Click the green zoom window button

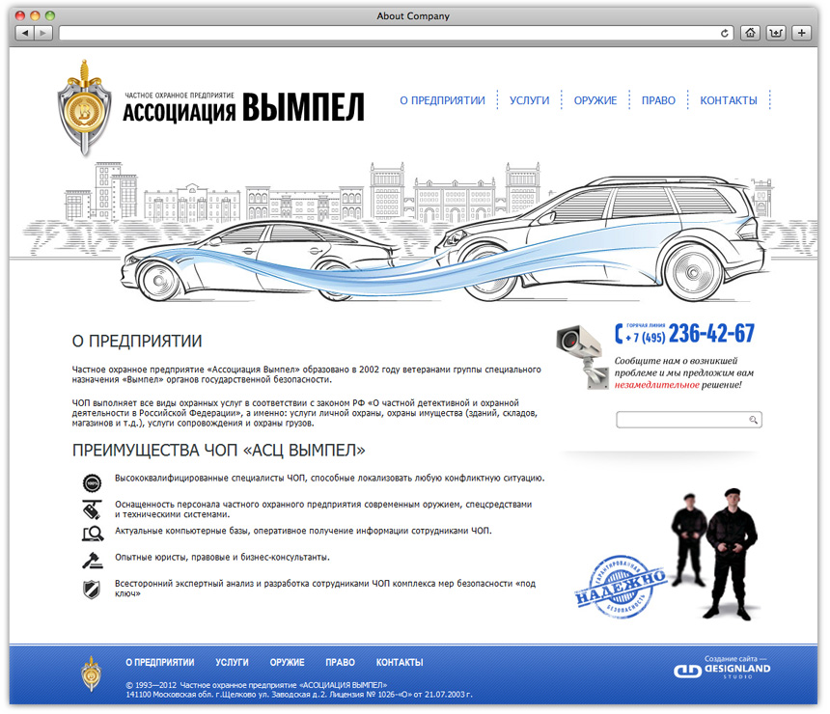tap(50, 15)
